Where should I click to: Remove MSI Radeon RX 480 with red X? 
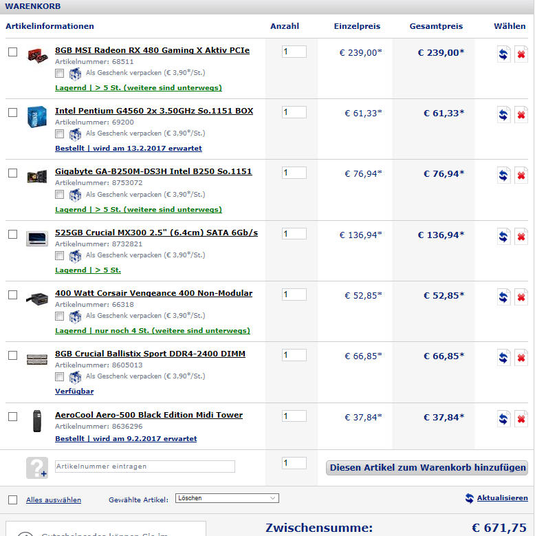tap(521, 54)
